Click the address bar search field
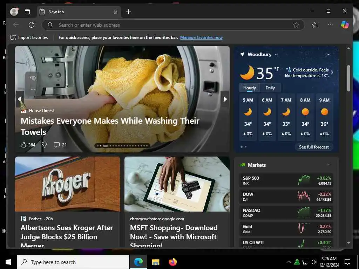The height and width of the screenshot is (269, 359). (173, 25)
